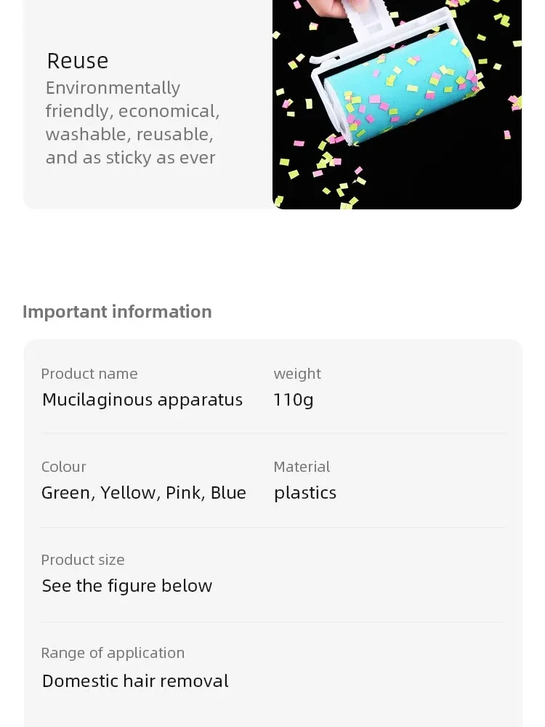Click the lint roller product image
545x727 pixels.
click(x=397, y=104)
